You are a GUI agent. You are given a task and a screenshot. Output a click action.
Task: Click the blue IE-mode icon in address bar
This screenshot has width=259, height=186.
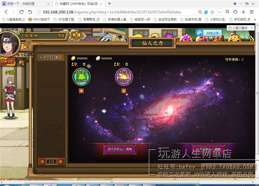click(x=206, y=12)
